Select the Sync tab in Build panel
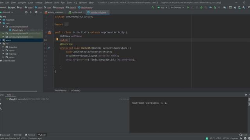The width and height of the screenshot is (250, 140). (9, 95)
